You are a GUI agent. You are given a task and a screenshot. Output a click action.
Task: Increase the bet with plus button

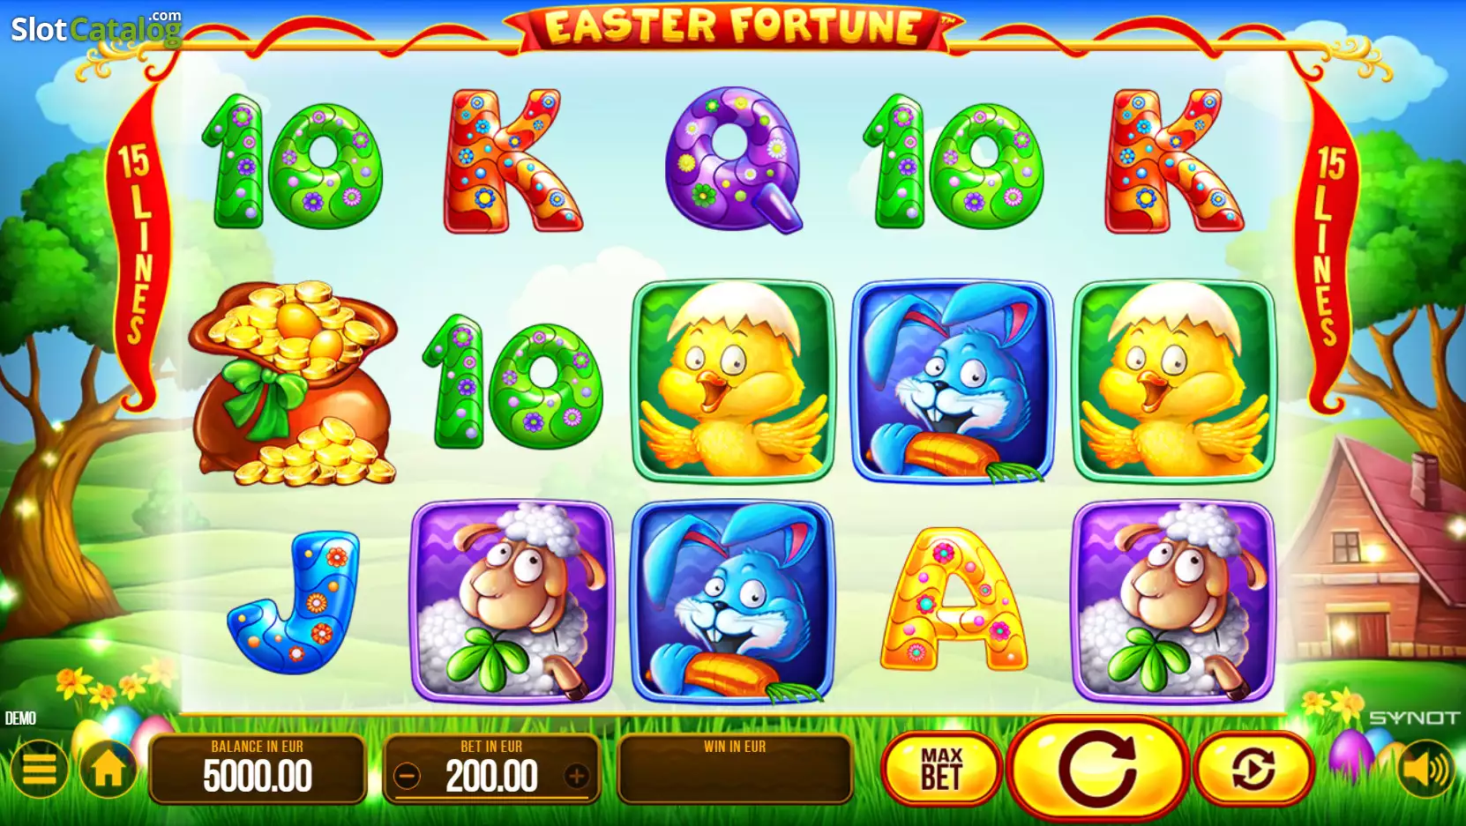pos(577,777)
